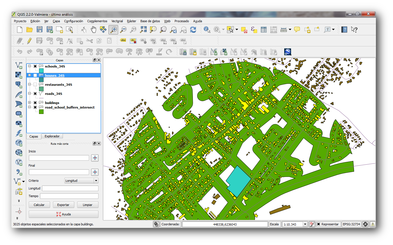
Task: Enable the restaurants_34S layer checkbox
Action: pos(35,84)
